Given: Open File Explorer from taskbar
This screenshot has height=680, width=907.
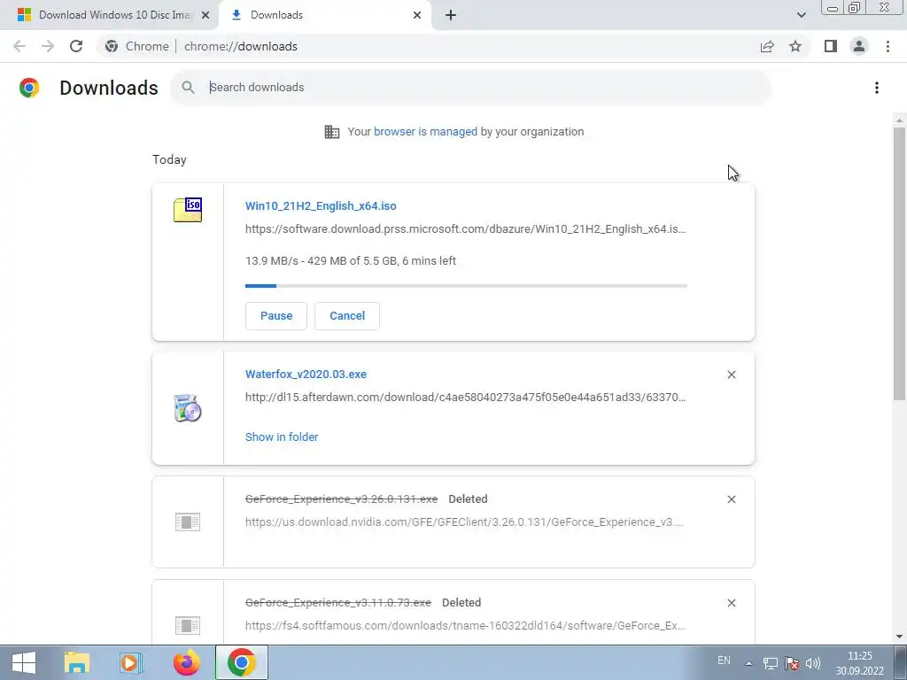Looking at the screenshot, I should point(76,662).
